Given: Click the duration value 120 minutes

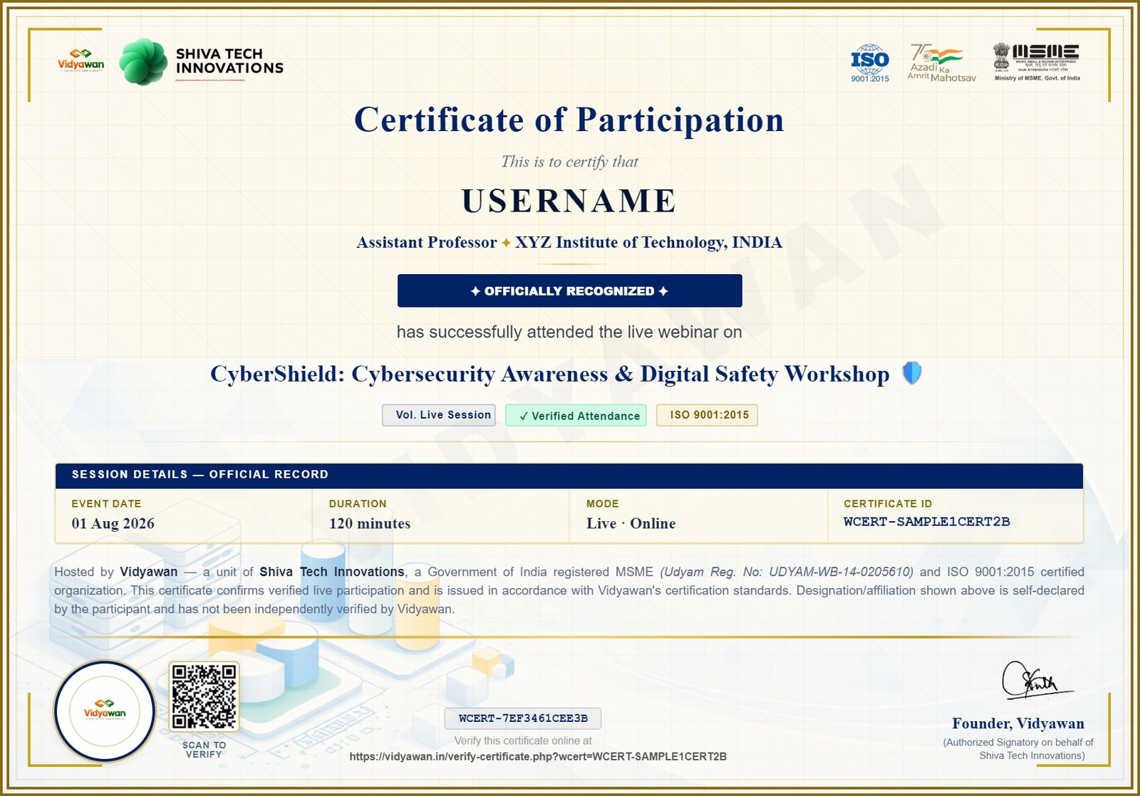Looking at the screenshot, I should (x=370, y=523).
